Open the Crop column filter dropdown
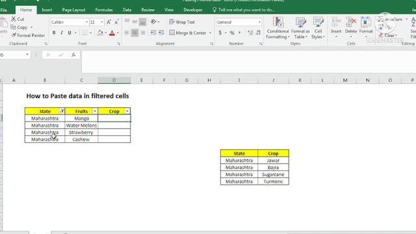 point(127,111)
